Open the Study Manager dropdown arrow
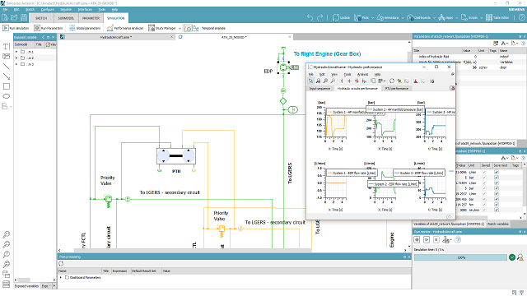Screen dimensions: 527x296 click(x=180, y=28)
